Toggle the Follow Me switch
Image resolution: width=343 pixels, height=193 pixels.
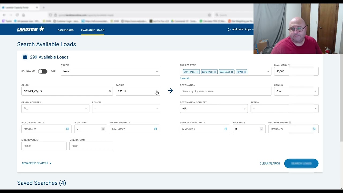coord(43,71)
